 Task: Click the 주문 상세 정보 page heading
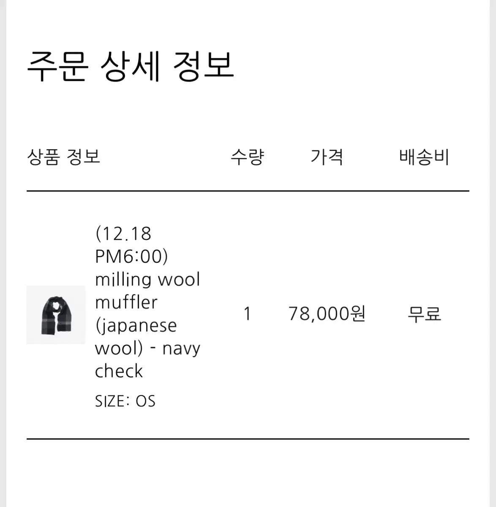[130, 66]
